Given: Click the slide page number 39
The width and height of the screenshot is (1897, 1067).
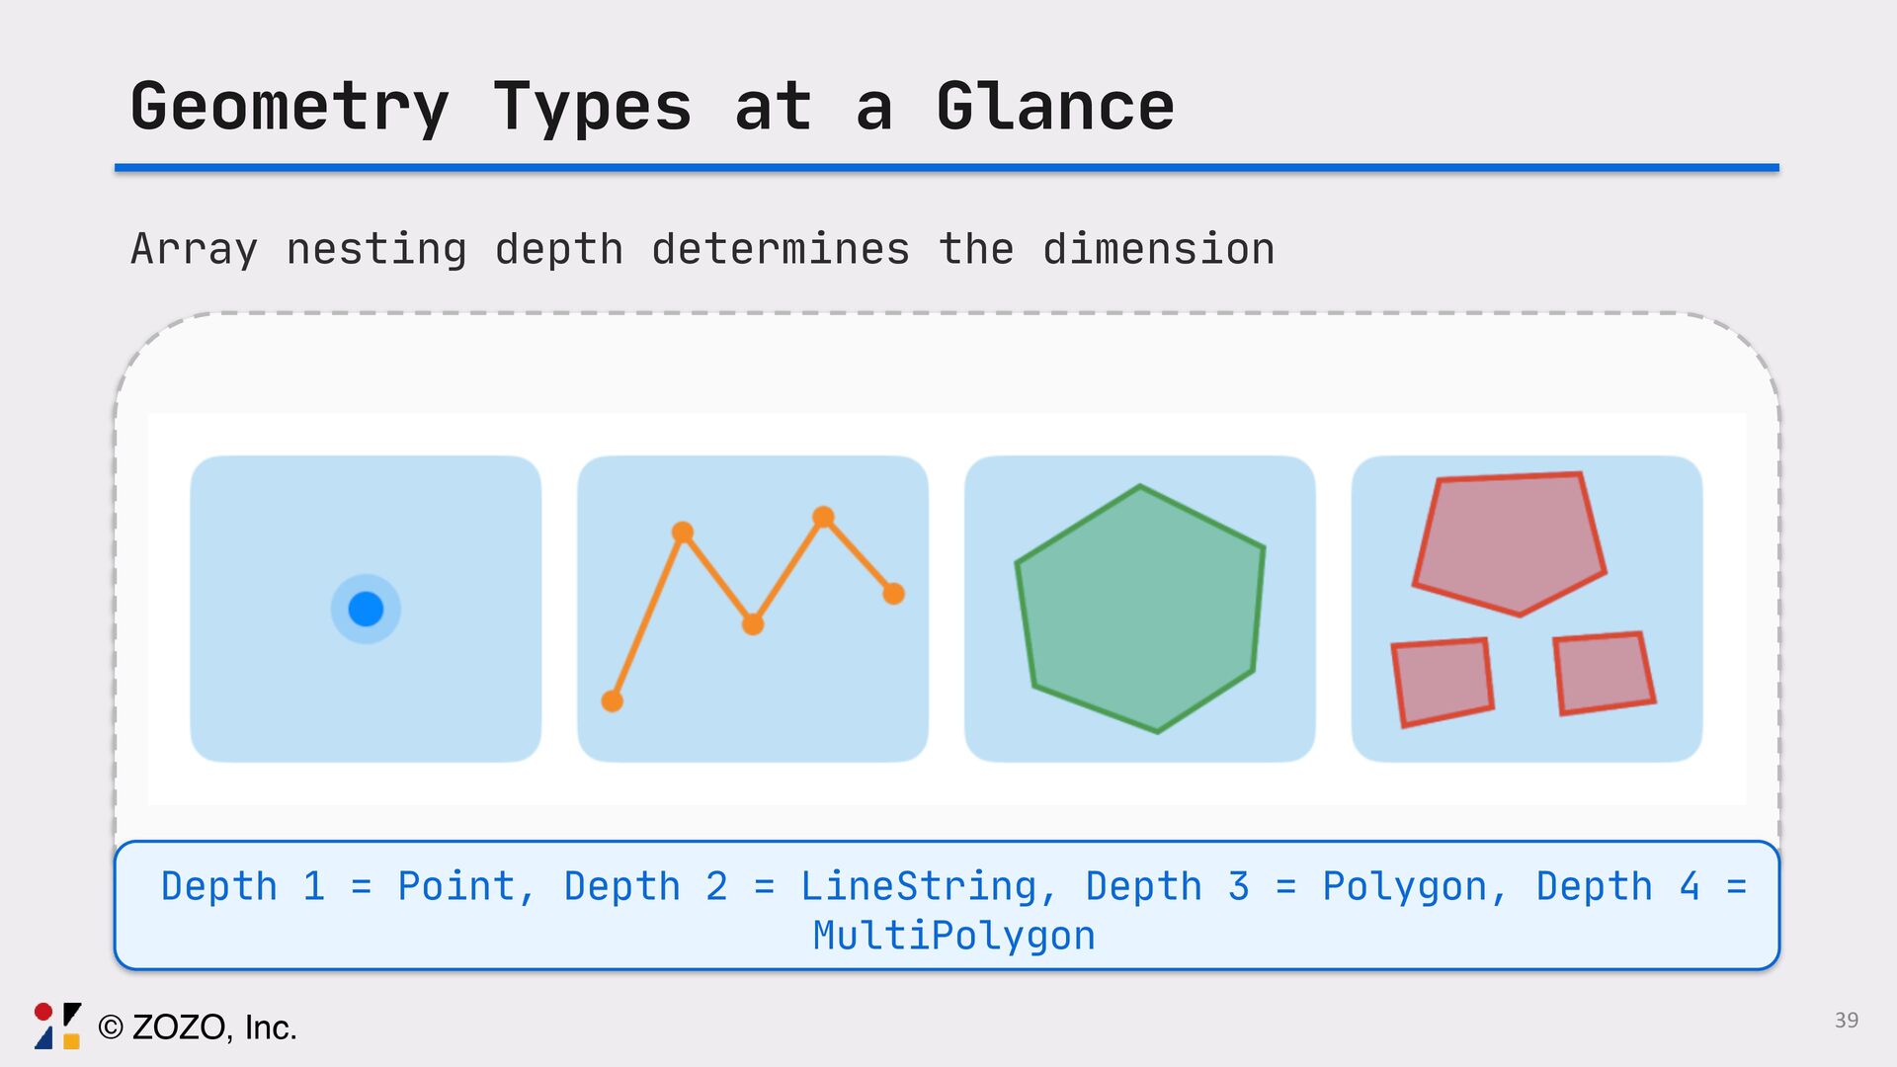Looking at the screenshot, I should coord(1846,1021).
